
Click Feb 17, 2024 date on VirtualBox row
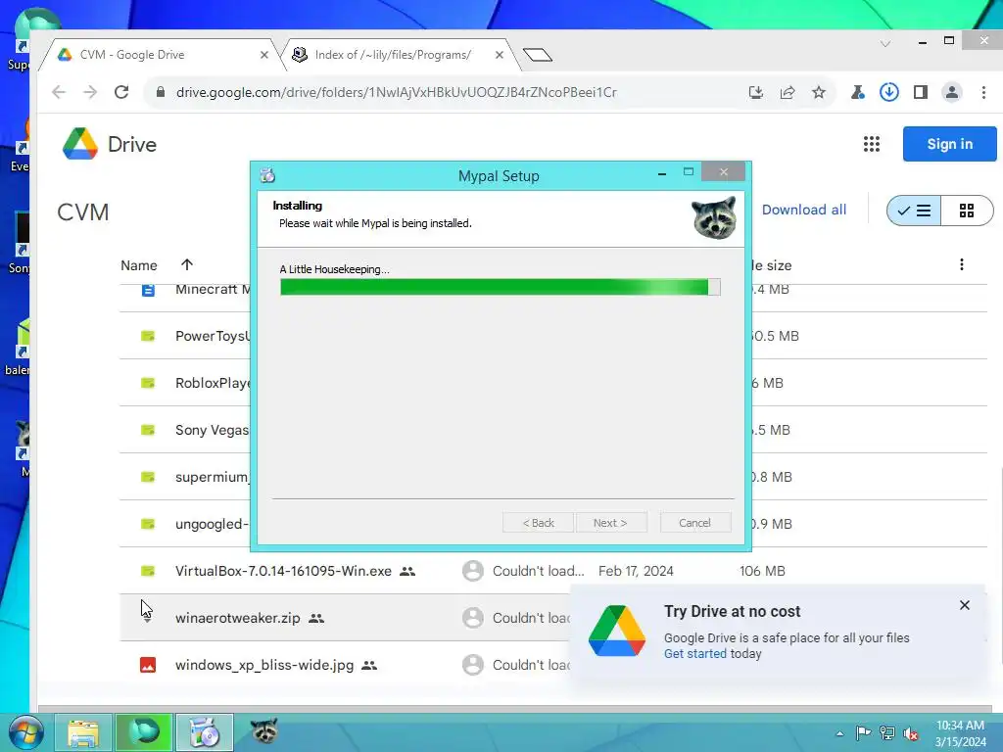coord(636,571)
